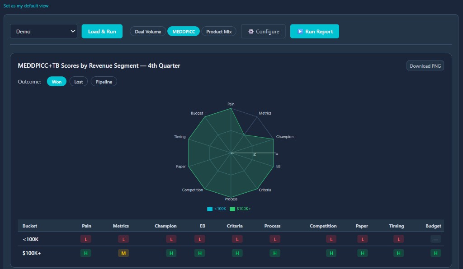
Task: Open the Demo dropdown selector
Action: [44, 31]
